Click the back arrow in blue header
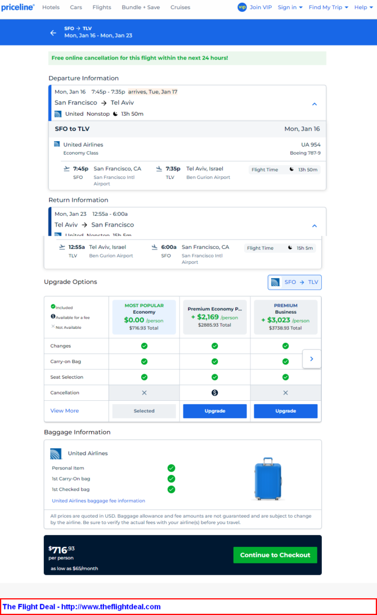Screen dimensions: 377x615 53,33
